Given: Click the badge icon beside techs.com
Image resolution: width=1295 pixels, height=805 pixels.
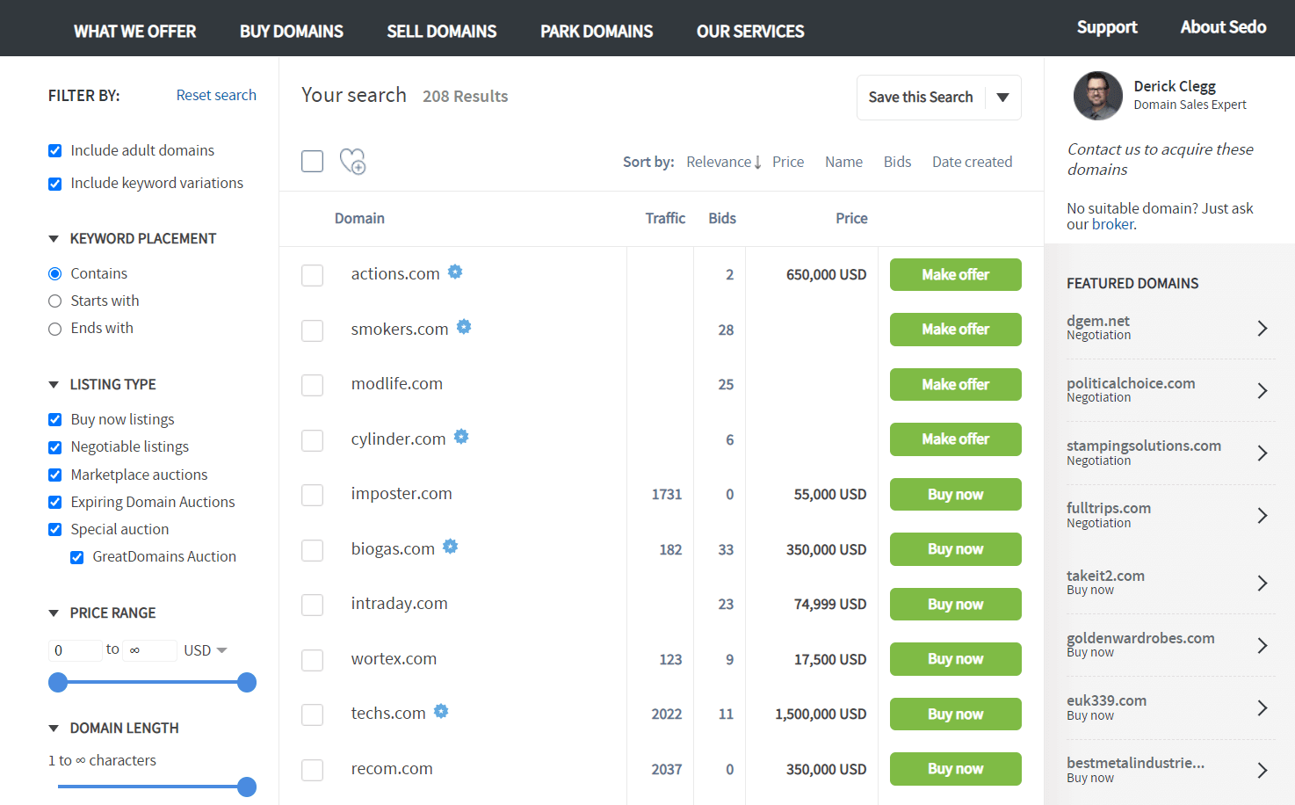Looking at the screenshot, I should 441,710.
